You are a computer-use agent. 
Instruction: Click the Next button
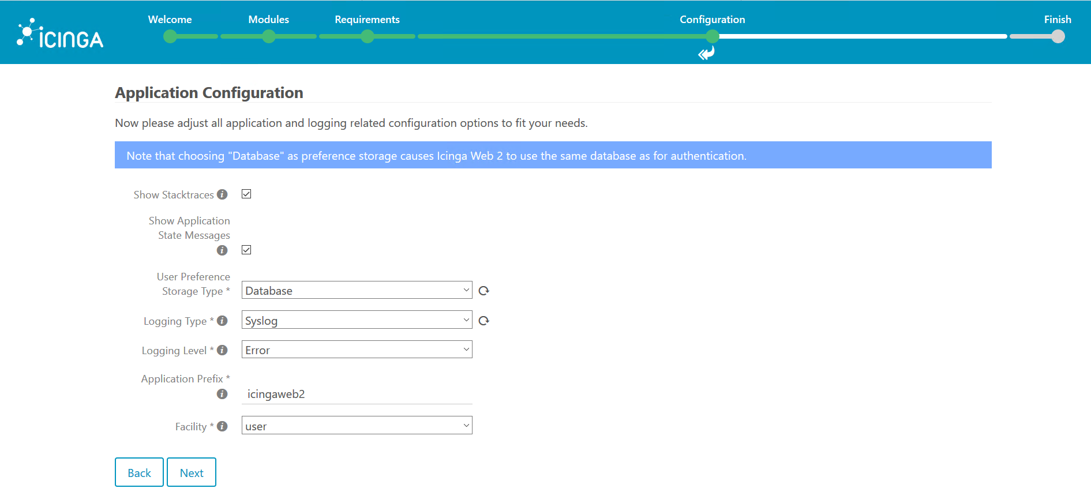[x=192, y=472]
